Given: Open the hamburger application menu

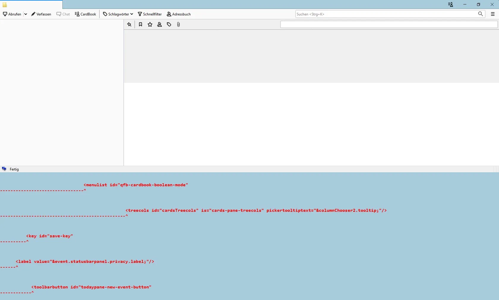Looking at the screenshot, I should 493,14.
